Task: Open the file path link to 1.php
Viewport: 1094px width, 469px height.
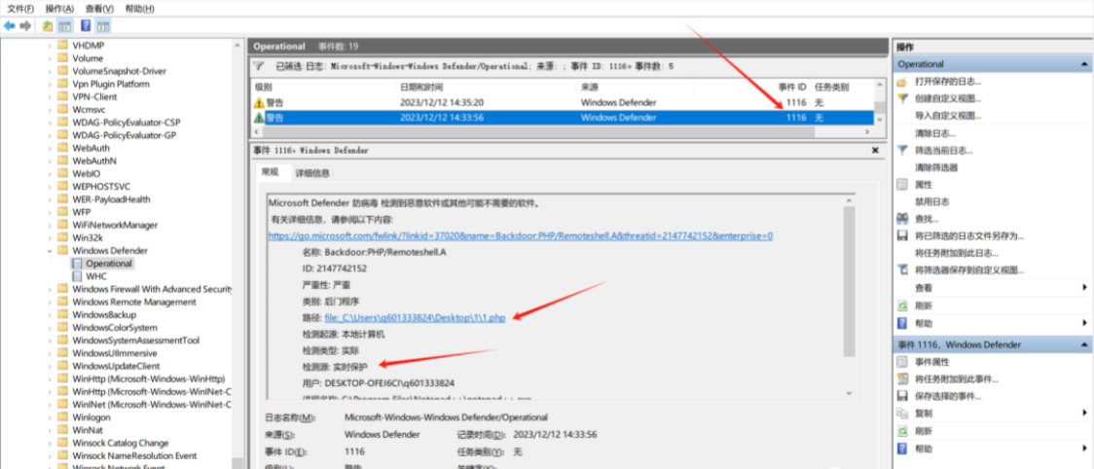Action: pos(415,318)
